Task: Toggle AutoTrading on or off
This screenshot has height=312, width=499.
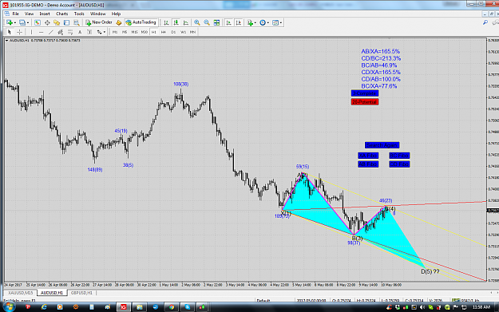Action: tap(141, 22)
